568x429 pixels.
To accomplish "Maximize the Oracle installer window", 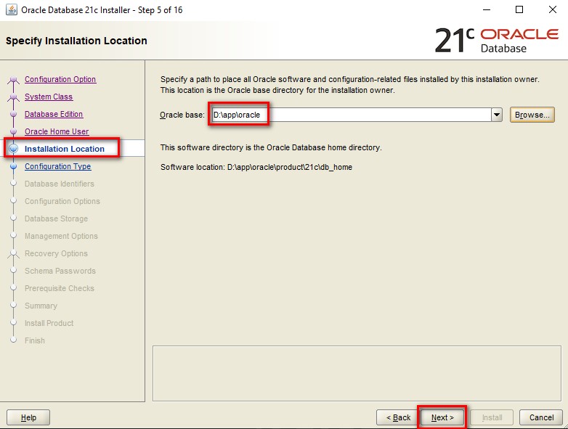I will click(519, 9).
